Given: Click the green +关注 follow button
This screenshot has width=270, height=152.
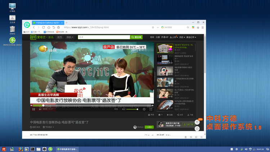Looking at the screenshot, I should click(149, 127).
